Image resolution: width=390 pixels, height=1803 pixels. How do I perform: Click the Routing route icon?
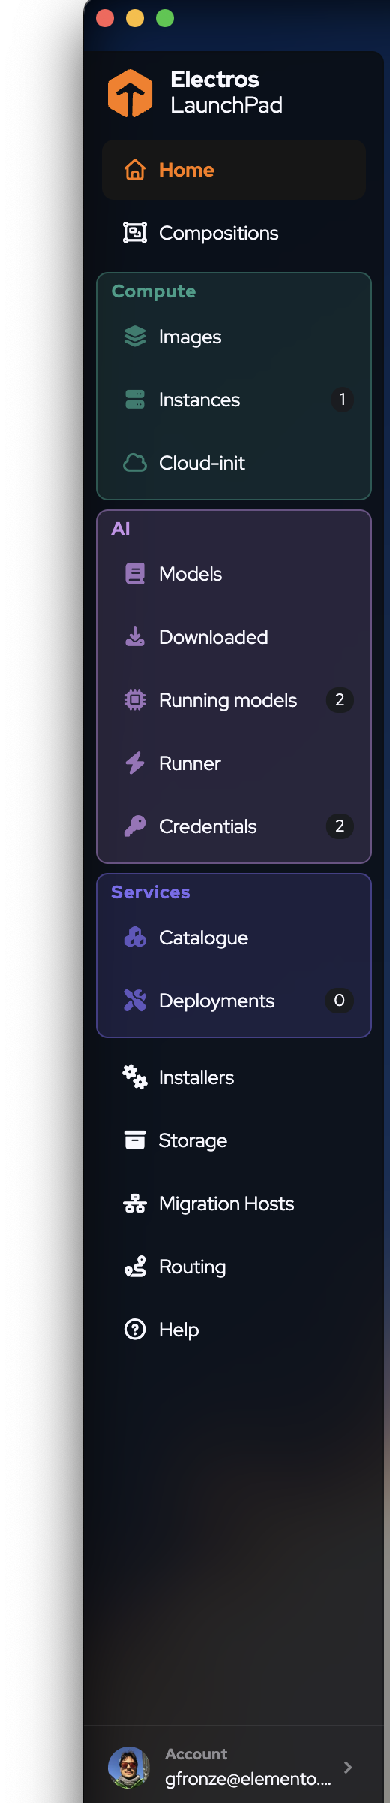point(135,1267)
